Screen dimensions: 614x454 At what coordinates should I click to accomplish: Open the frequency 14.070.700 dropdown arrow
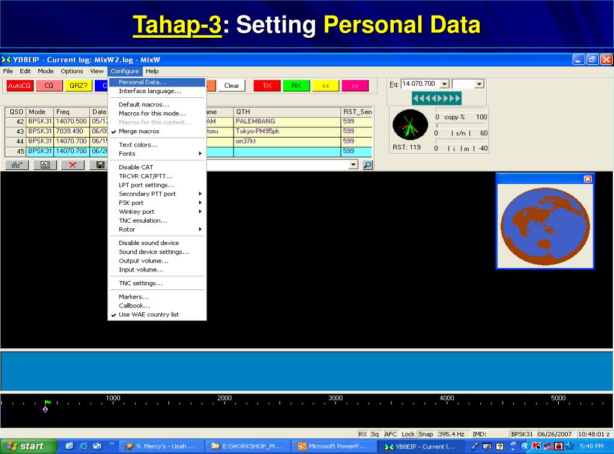tap(445, 84)
